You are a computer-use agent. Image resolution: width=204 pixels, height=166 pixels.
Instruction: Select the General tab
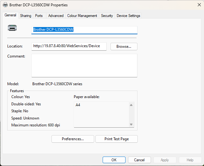point(10,15)
